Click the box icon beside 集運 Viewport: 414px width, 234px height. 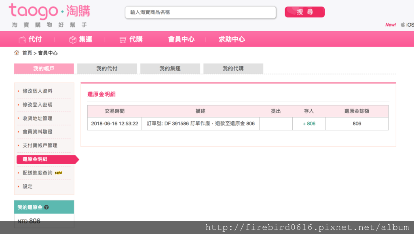[73, 40]
